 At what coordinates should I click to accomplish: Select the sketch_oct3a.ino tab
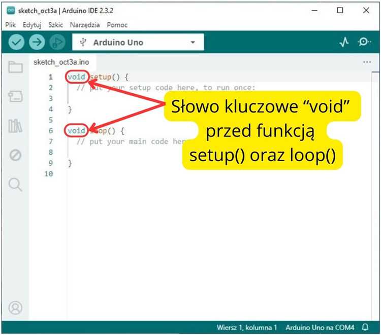point(61,62)
